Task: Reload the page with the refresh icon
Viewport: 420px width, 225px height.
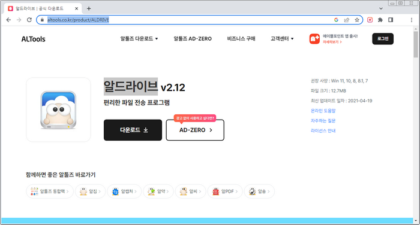Action: (29, 20)
